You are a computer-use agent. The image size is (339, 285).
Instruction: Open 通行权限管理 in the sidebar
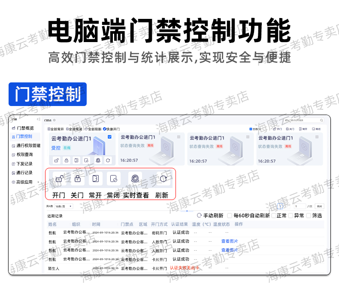(26, 146)
